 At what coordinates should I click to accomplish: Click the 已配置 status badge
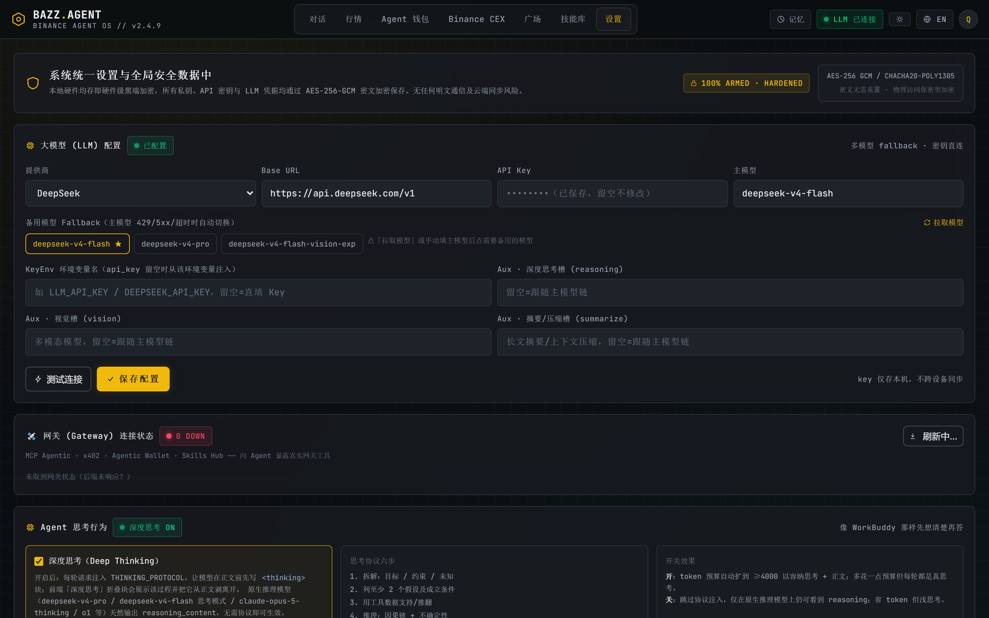click(150, 146)
